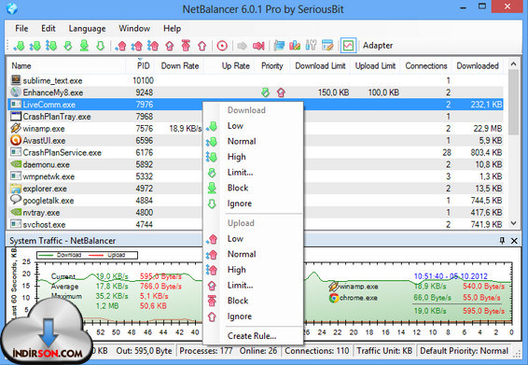The image size is (528, 365).
Task: Open the Edit menu
Action: [49, 29]
